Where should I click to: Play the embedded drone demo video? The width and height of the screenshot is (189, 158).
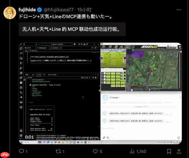pos(100,93)
